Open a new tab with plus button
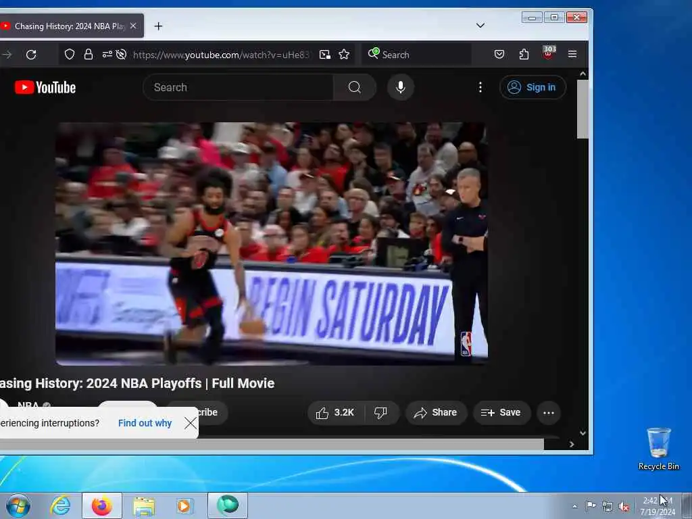 [158, 26]
